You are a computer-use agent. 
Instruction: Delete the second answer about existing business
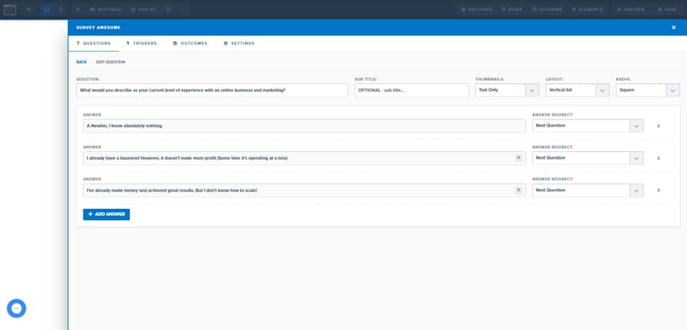(519, 158)
